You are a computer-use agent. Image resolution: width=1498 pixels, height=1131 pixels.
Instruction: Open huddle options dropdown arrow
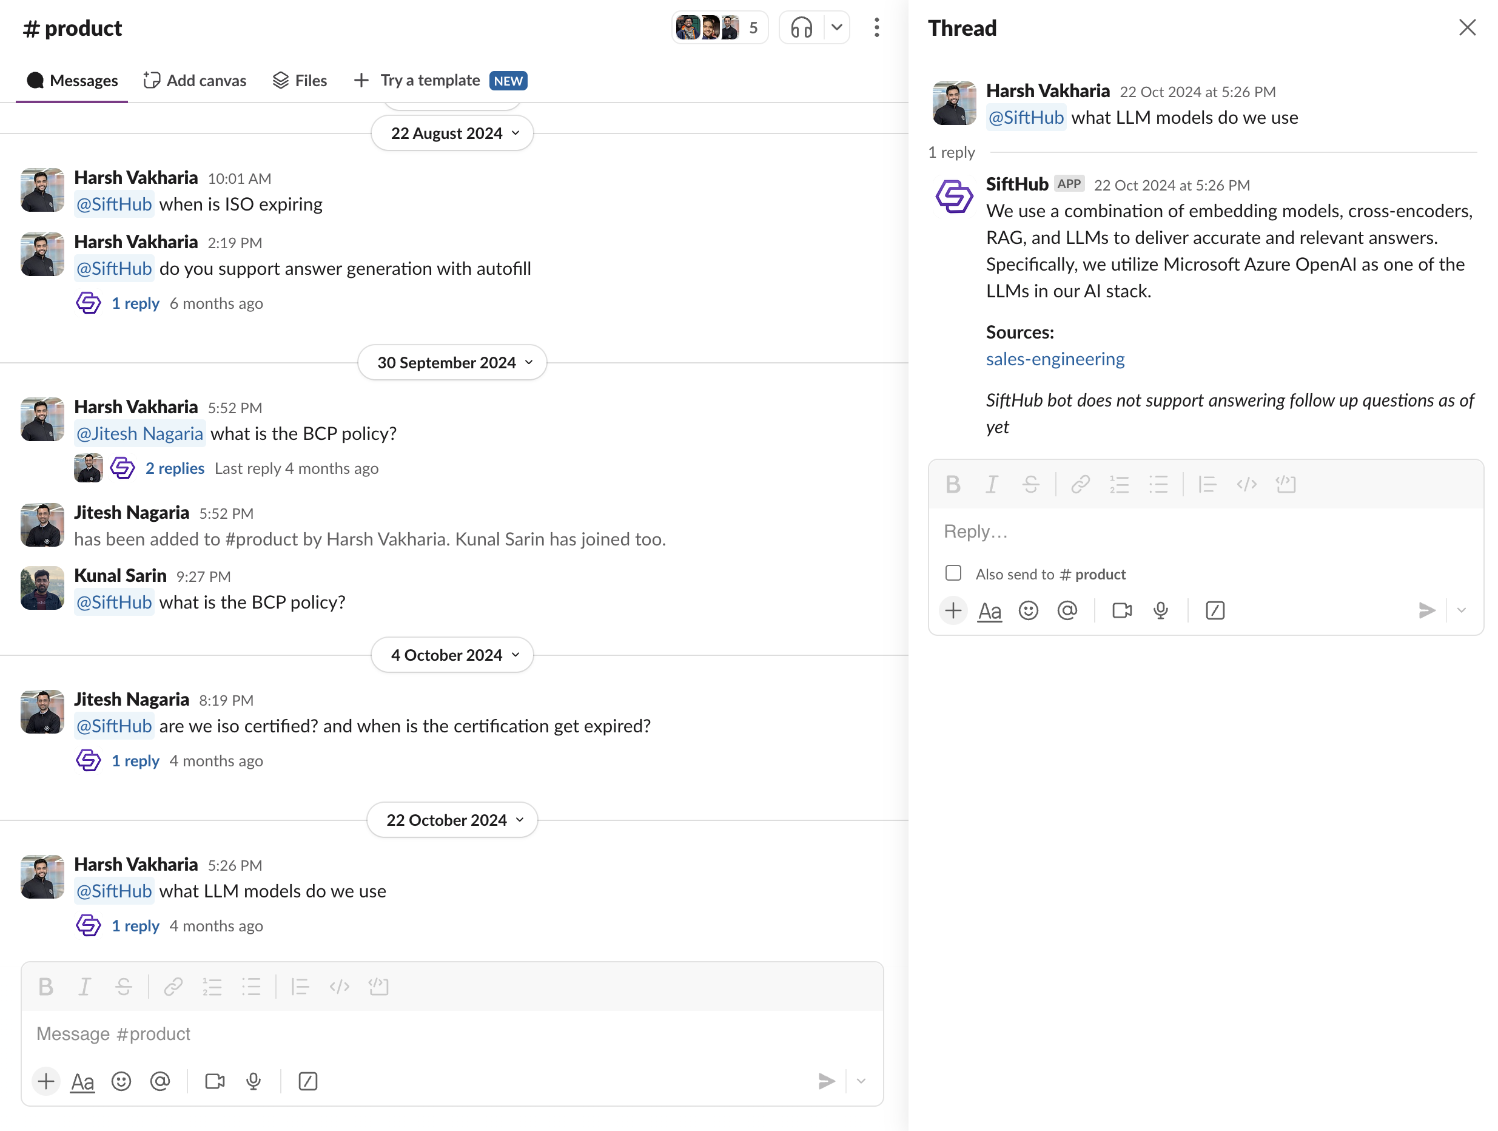tap(836, 28)
